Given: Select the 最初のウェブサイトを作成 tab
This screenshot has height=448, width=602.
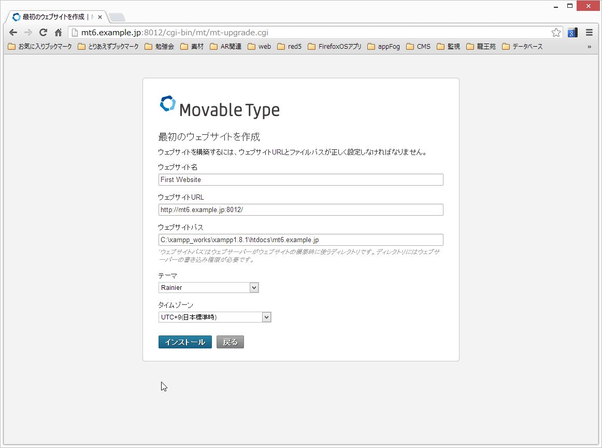Looking at the screenshot, I should [57, 17].
